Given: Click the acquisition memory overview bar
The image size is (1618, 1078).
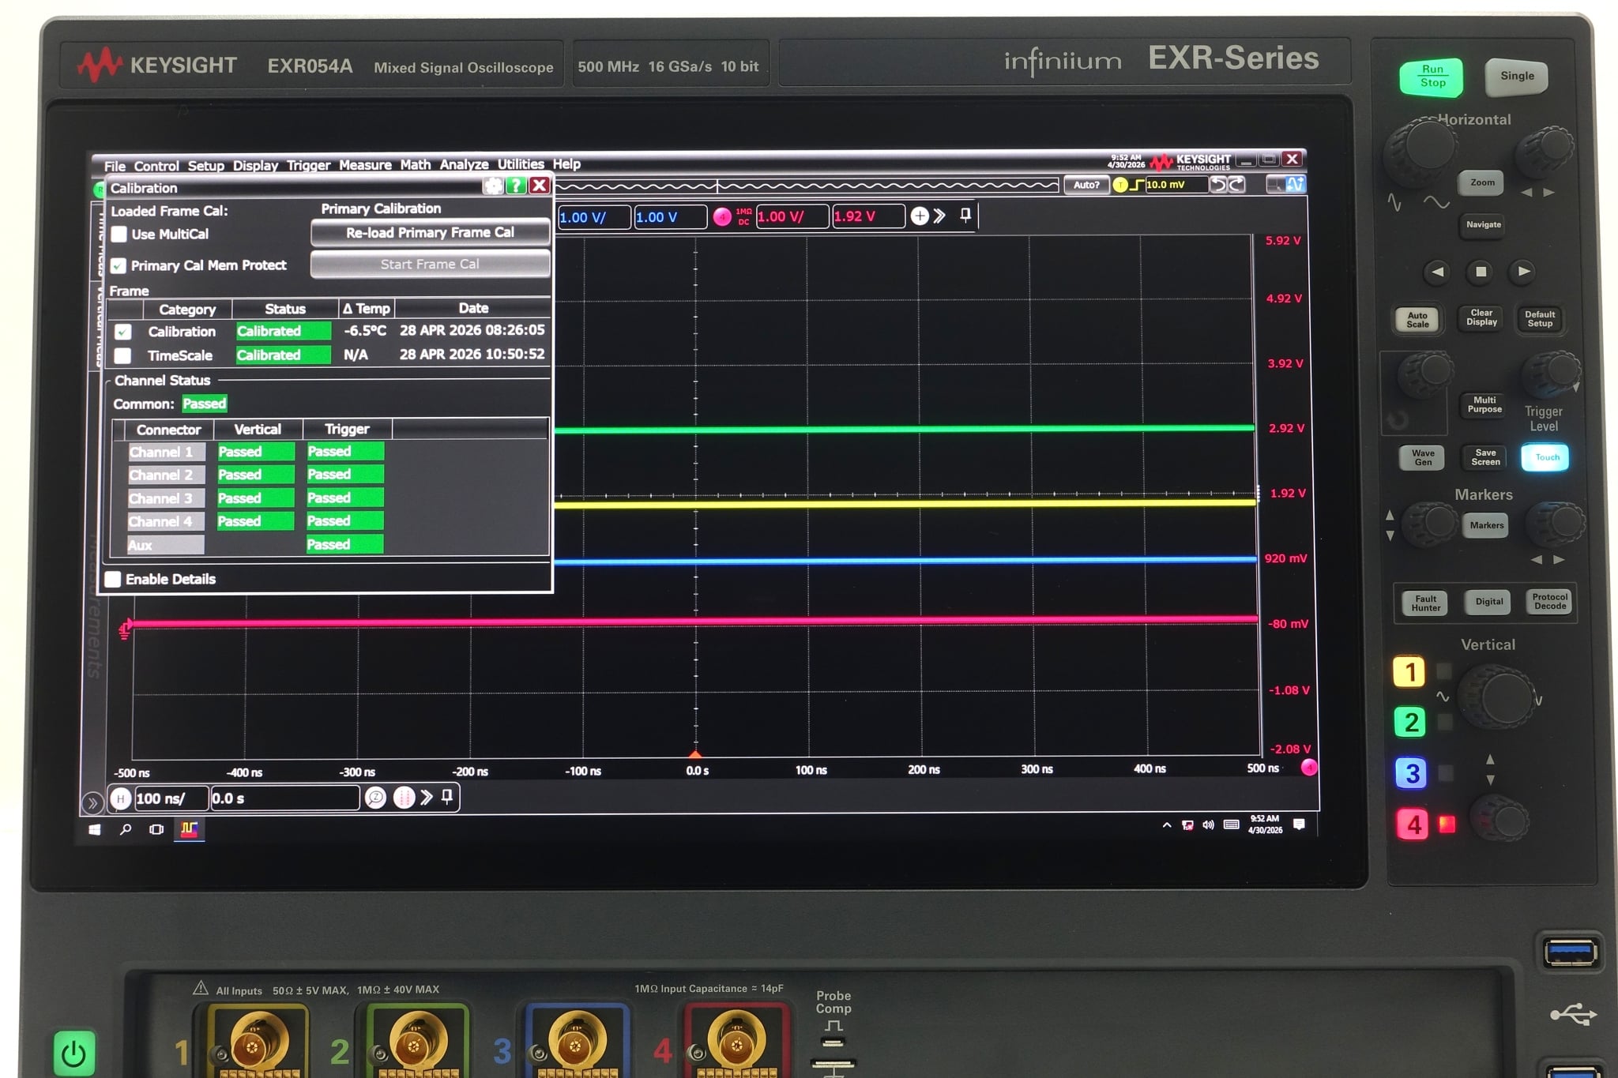Looking at the screenshot, I should pyautogui.click(x=807, y=186).
